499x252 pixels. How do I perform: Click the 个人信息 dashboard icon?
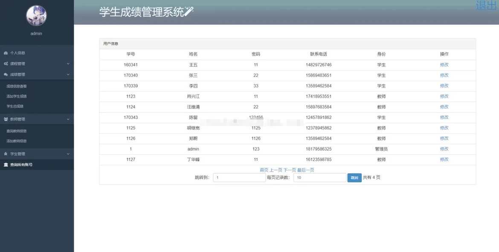pyautogui.click(x=6, y=53)
